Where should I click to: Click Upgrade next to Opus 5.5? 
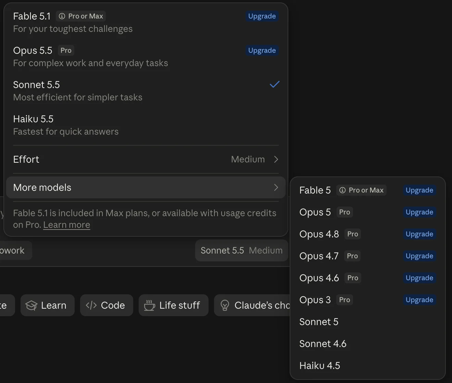coord(262,50)
